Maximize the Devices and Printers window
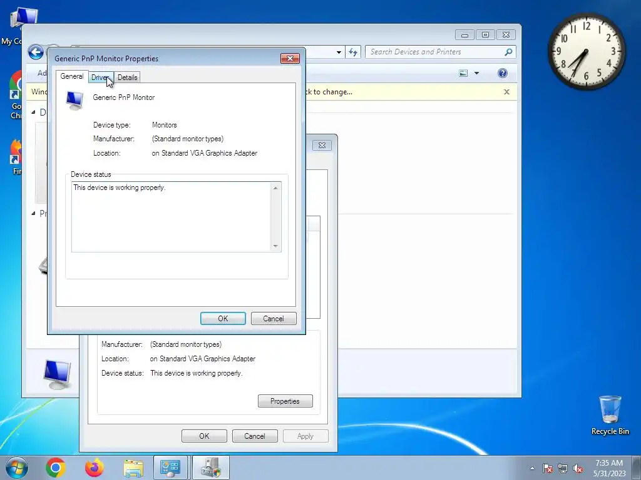The width and height of the screenshot is (641, 480). [x=485, y=35]
